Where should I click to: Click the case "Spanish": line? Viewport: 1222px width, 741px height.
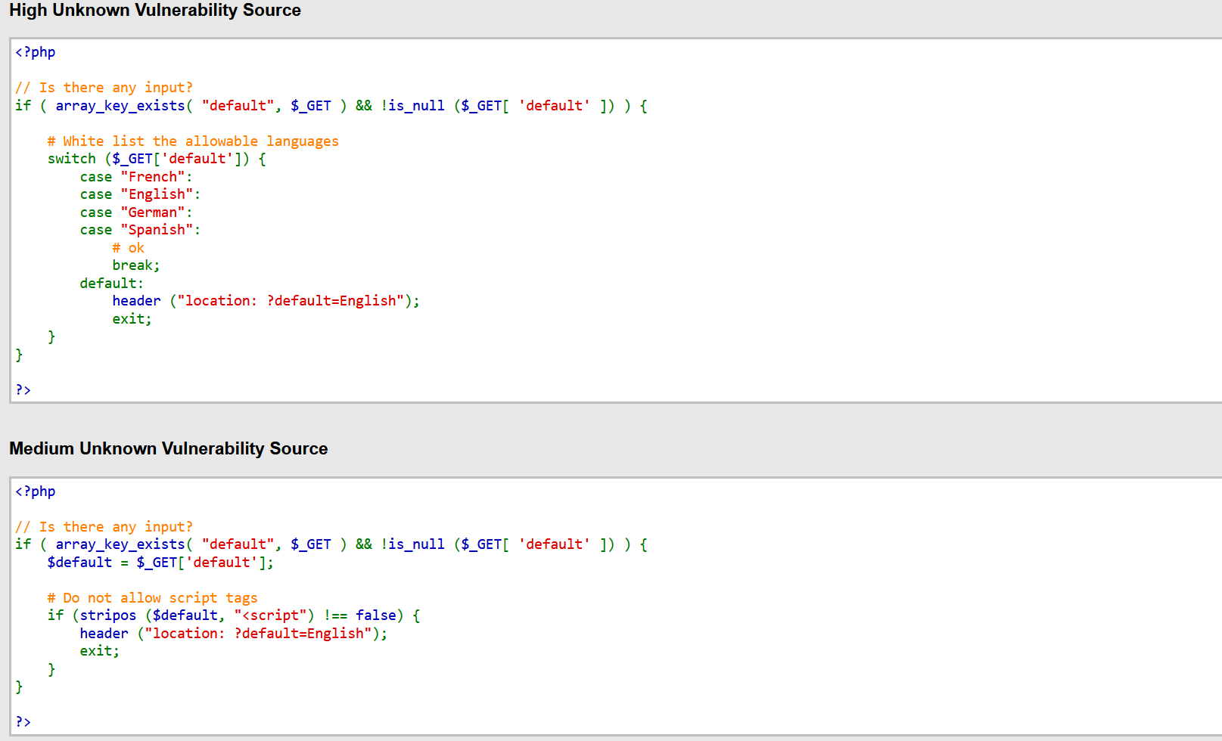(140, 230)
